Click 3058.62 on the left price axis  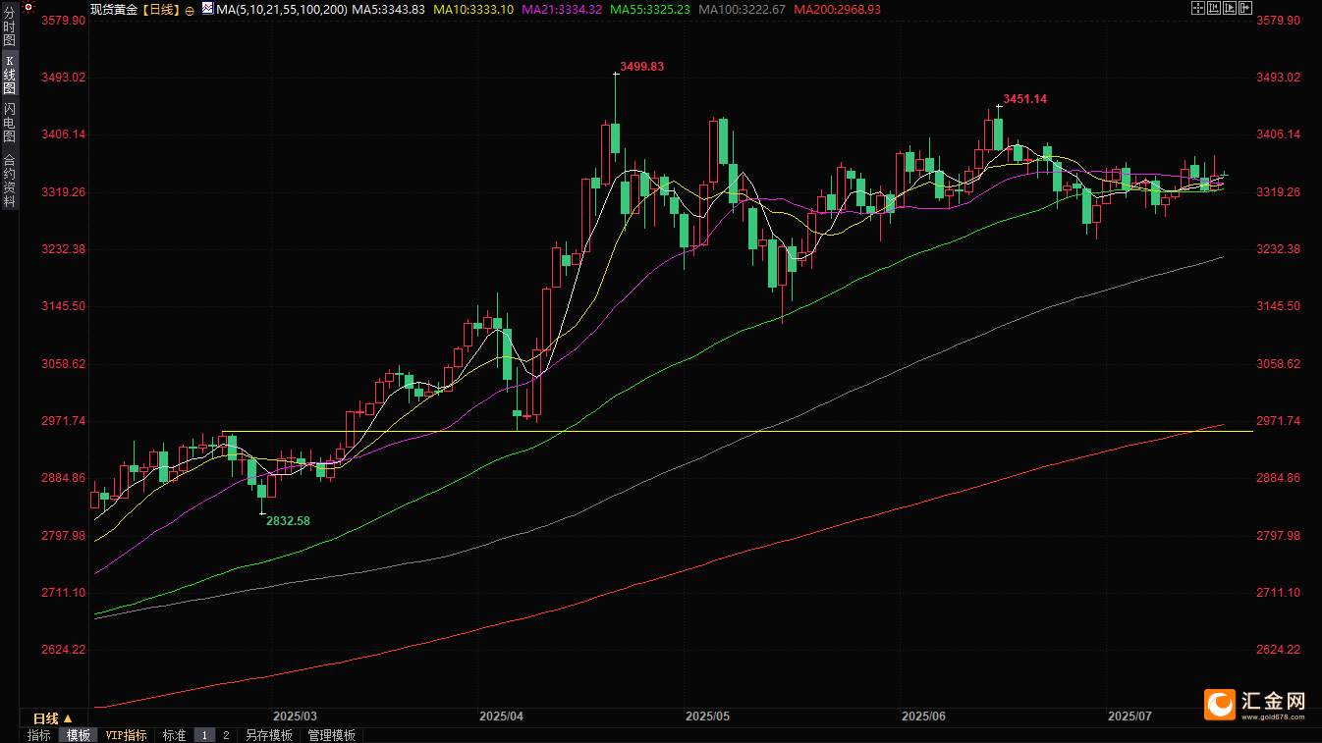point(64,364)
